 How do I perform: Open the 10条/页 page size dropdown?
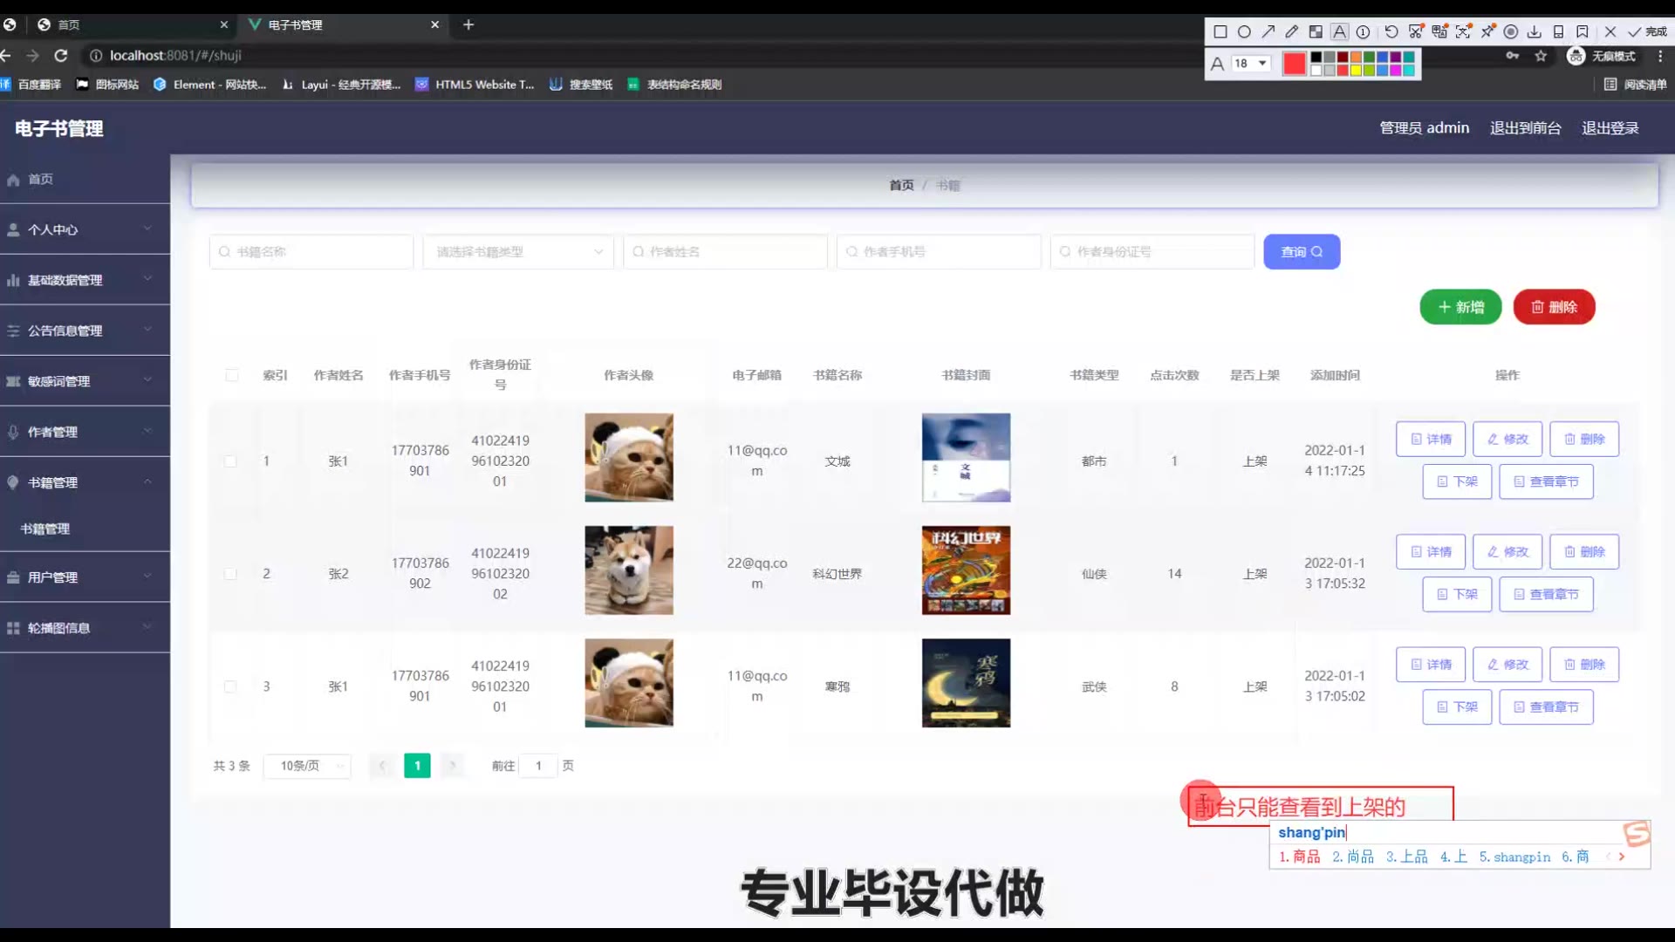pos(307,766)
